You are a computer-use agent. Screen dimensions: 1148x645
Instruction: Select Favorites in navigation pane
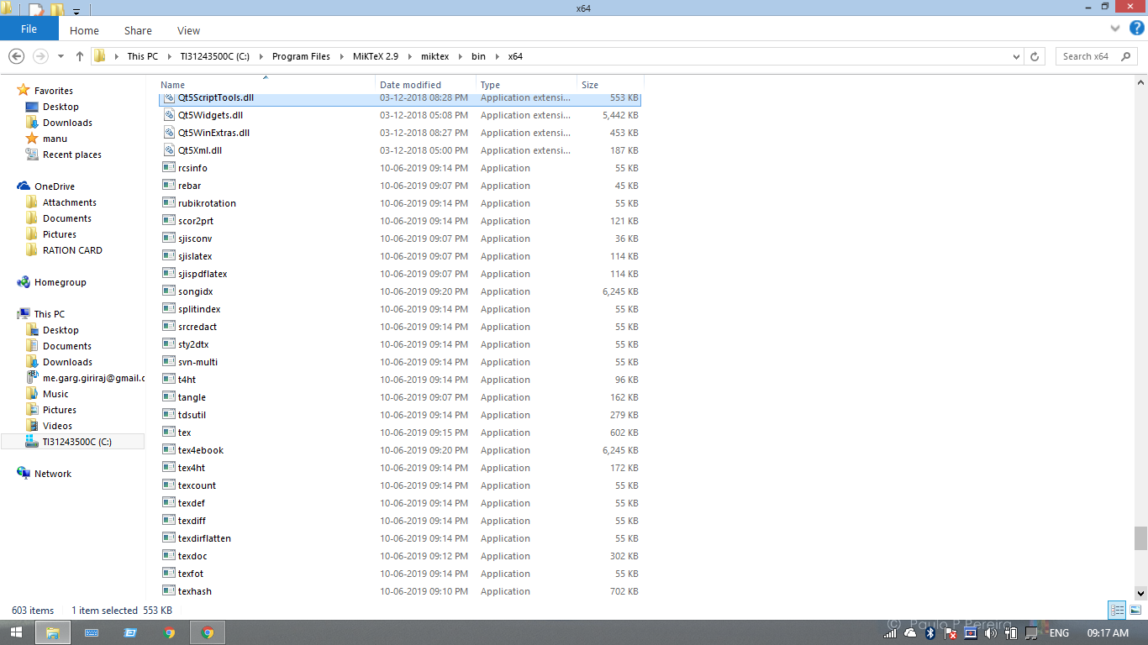click(x=54, y=91)
